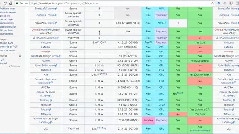Click 'Yes (Live update)' cell in Gummi row
239x134 pixels.
(200, 61)
